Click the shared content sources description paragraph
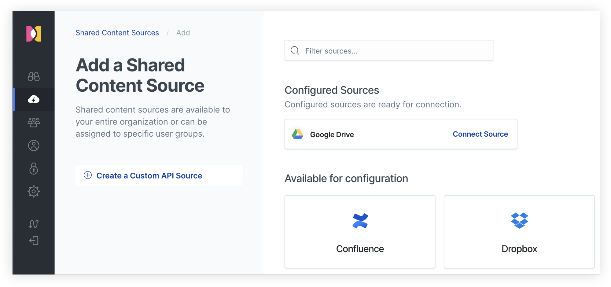The height and width of the screenshot is (287, 611). coord(153,122)
